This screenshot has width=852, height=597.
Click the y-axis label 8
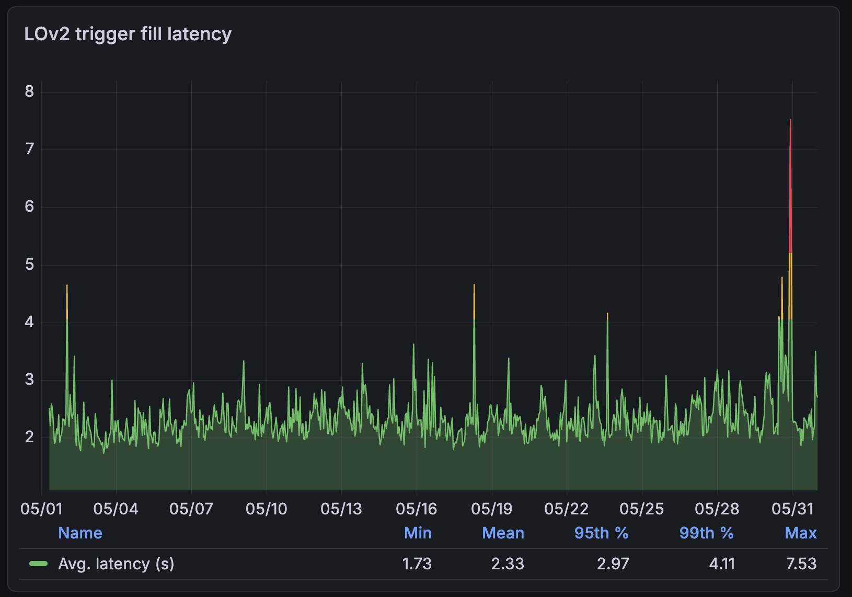[x=29, y=91]
